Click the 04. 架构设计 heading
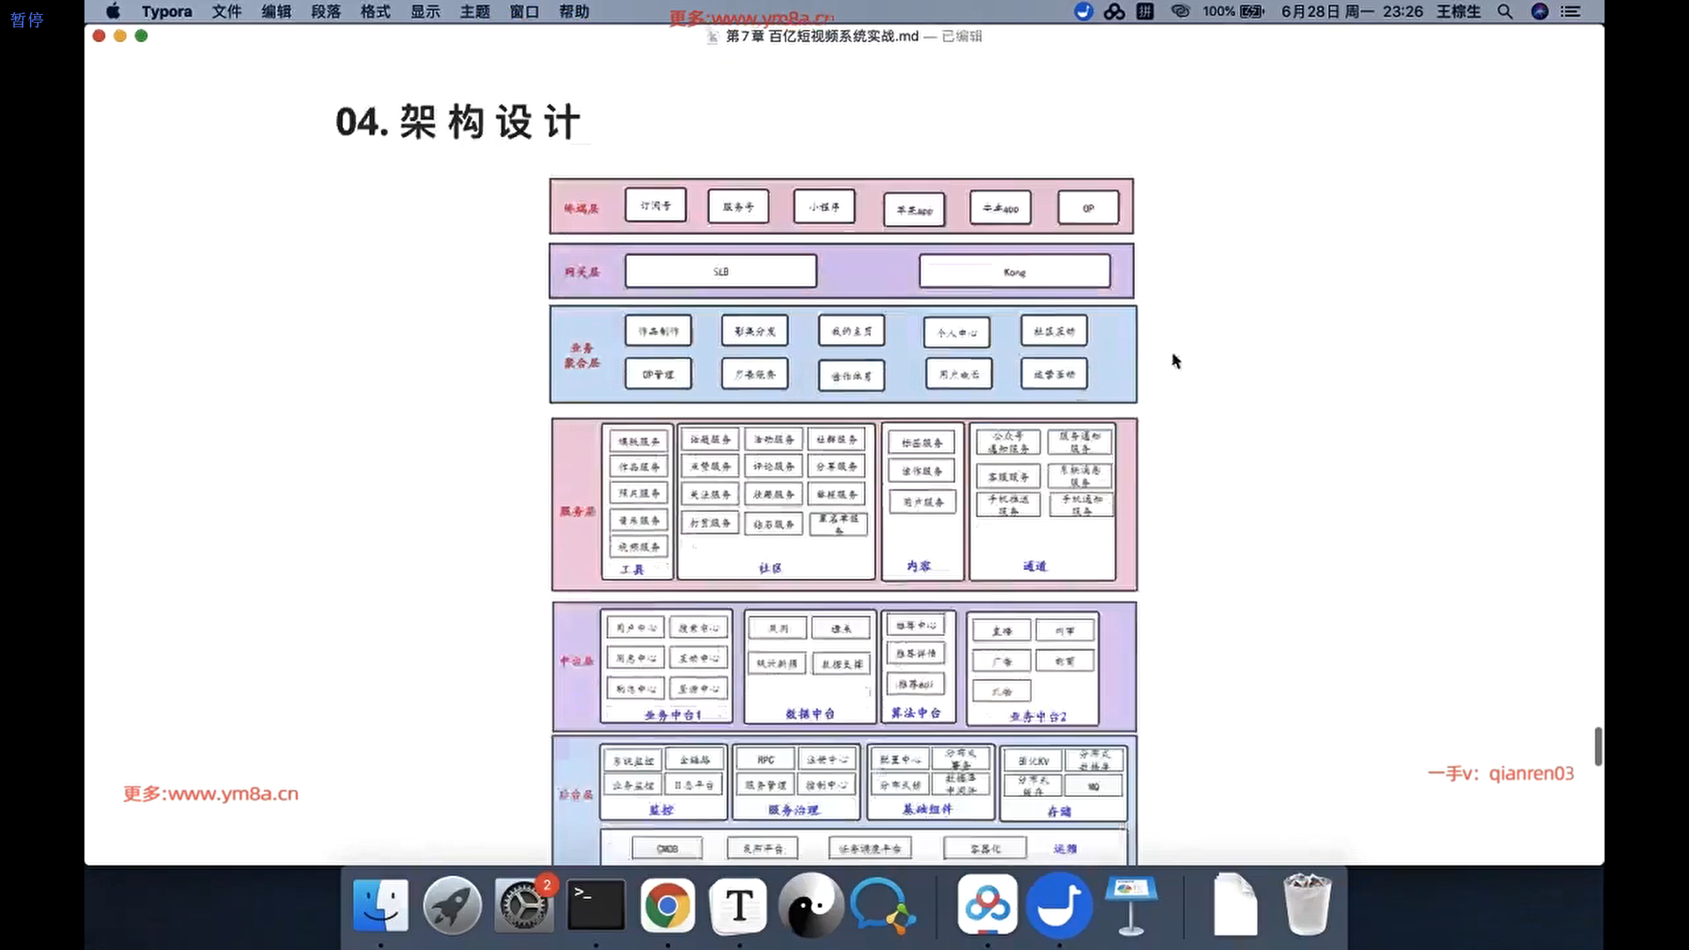 (x=457, y=121)
